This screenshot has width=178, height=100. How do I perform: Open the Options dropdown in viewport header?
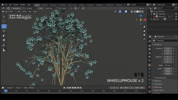[142, 8]
